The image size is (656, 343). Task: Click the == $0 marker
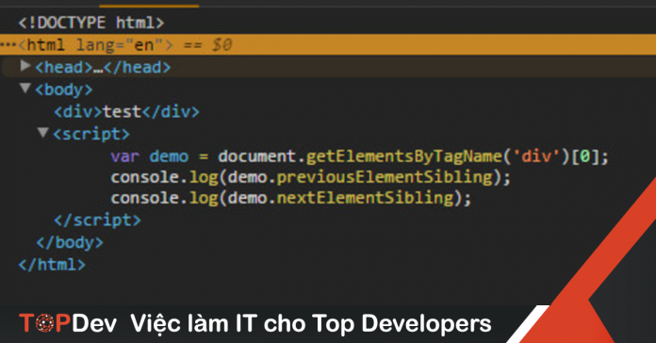(207, 44)
